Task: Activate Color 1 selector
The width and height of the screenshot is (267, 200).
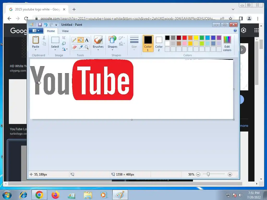Action: (x=148, y=43)
